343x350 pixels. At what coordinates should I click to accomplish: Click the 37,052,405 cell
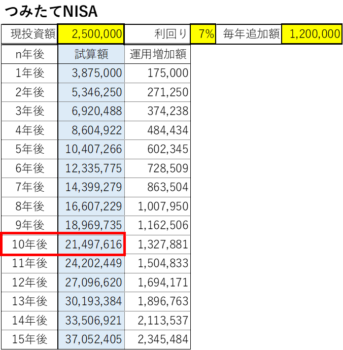(x=91, y=339)
